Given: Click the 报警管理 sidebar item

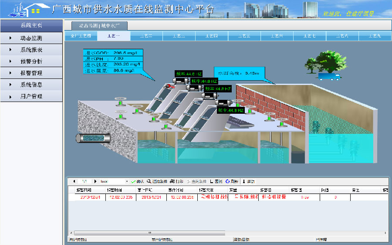Looking at the screenshot, I should point(31,73).
